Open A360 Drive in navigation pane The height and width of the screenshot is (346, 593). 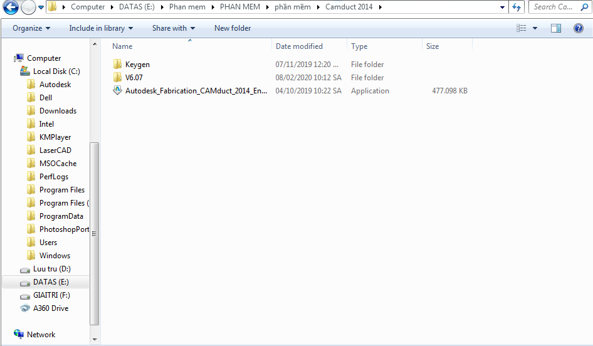pyautogui.click(x=51, y=308)
